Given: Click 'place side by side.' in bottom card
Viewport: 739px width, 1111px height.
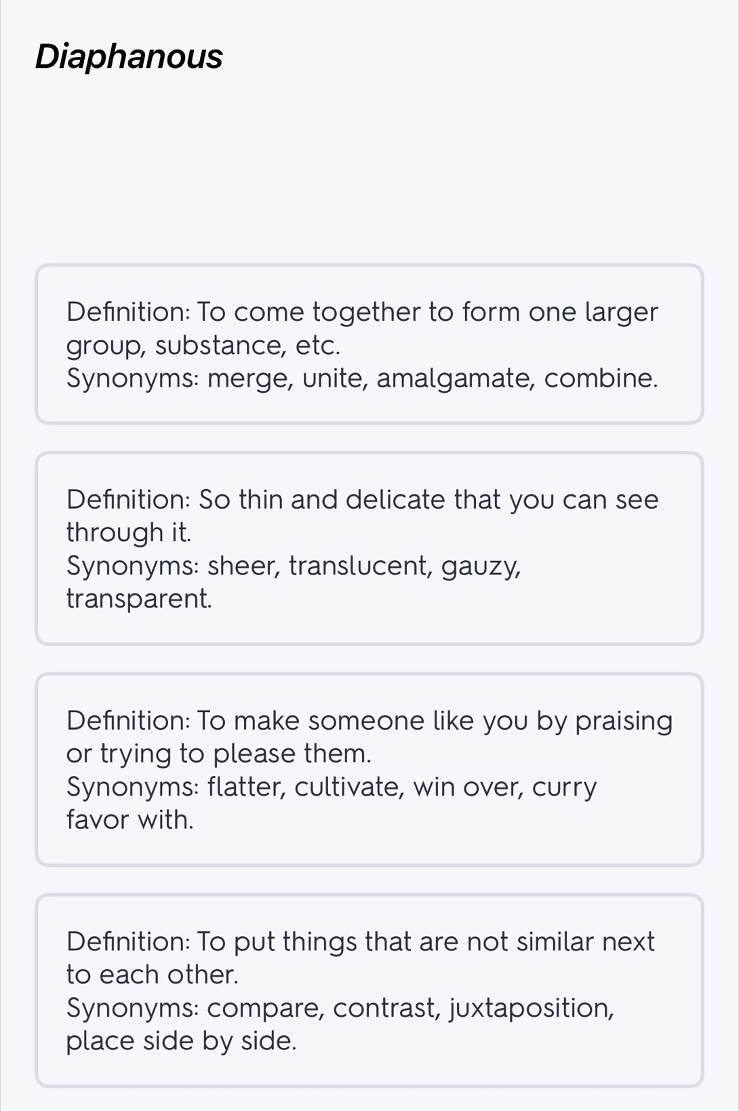Looking at the screenshot, I should pos(182,1041).
